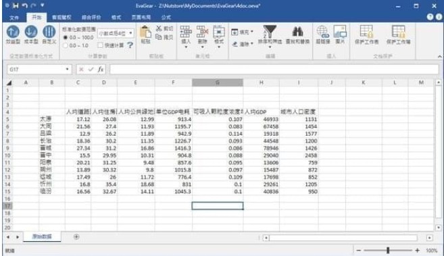Image resolution: width=444 pixels, height=256 pixels.
Task: Select column G header
Action: coord(218,82)
